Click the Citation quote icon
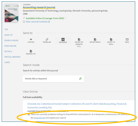This screenshot has height=126, width=138. (31, 39)
